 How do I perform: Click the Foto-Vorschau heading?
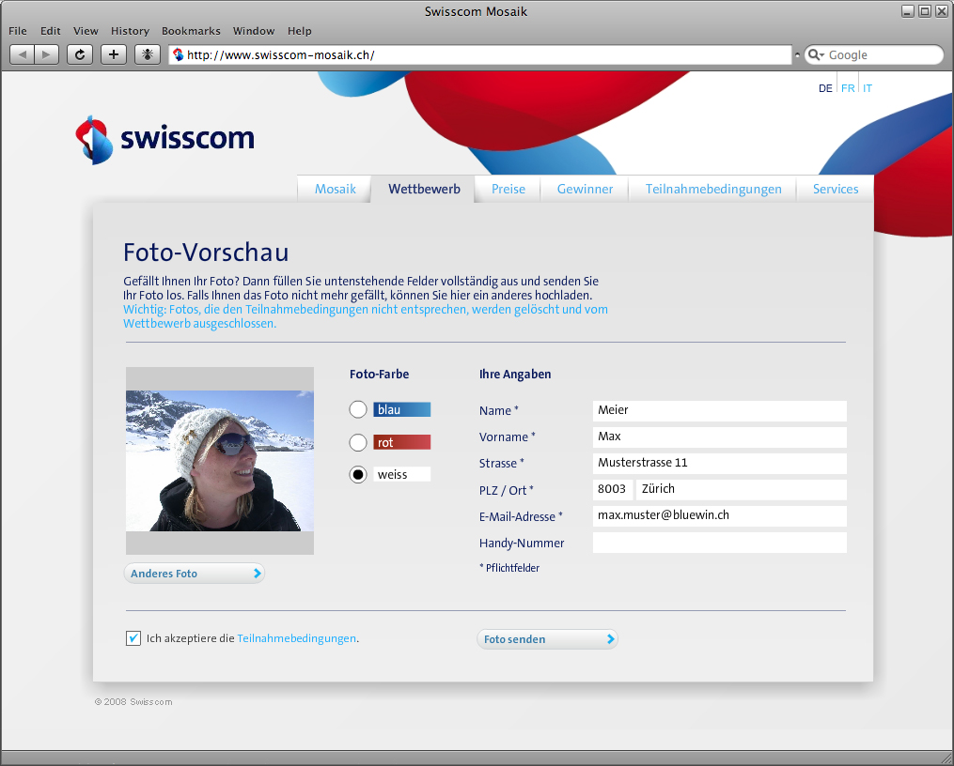point(206,253)
